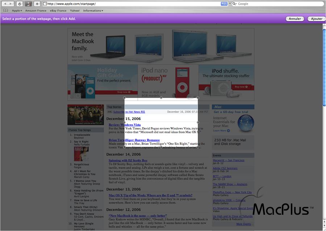Click the bottom-right selection handle
This screenshot has height=231, width=326.
coord(198,147)
